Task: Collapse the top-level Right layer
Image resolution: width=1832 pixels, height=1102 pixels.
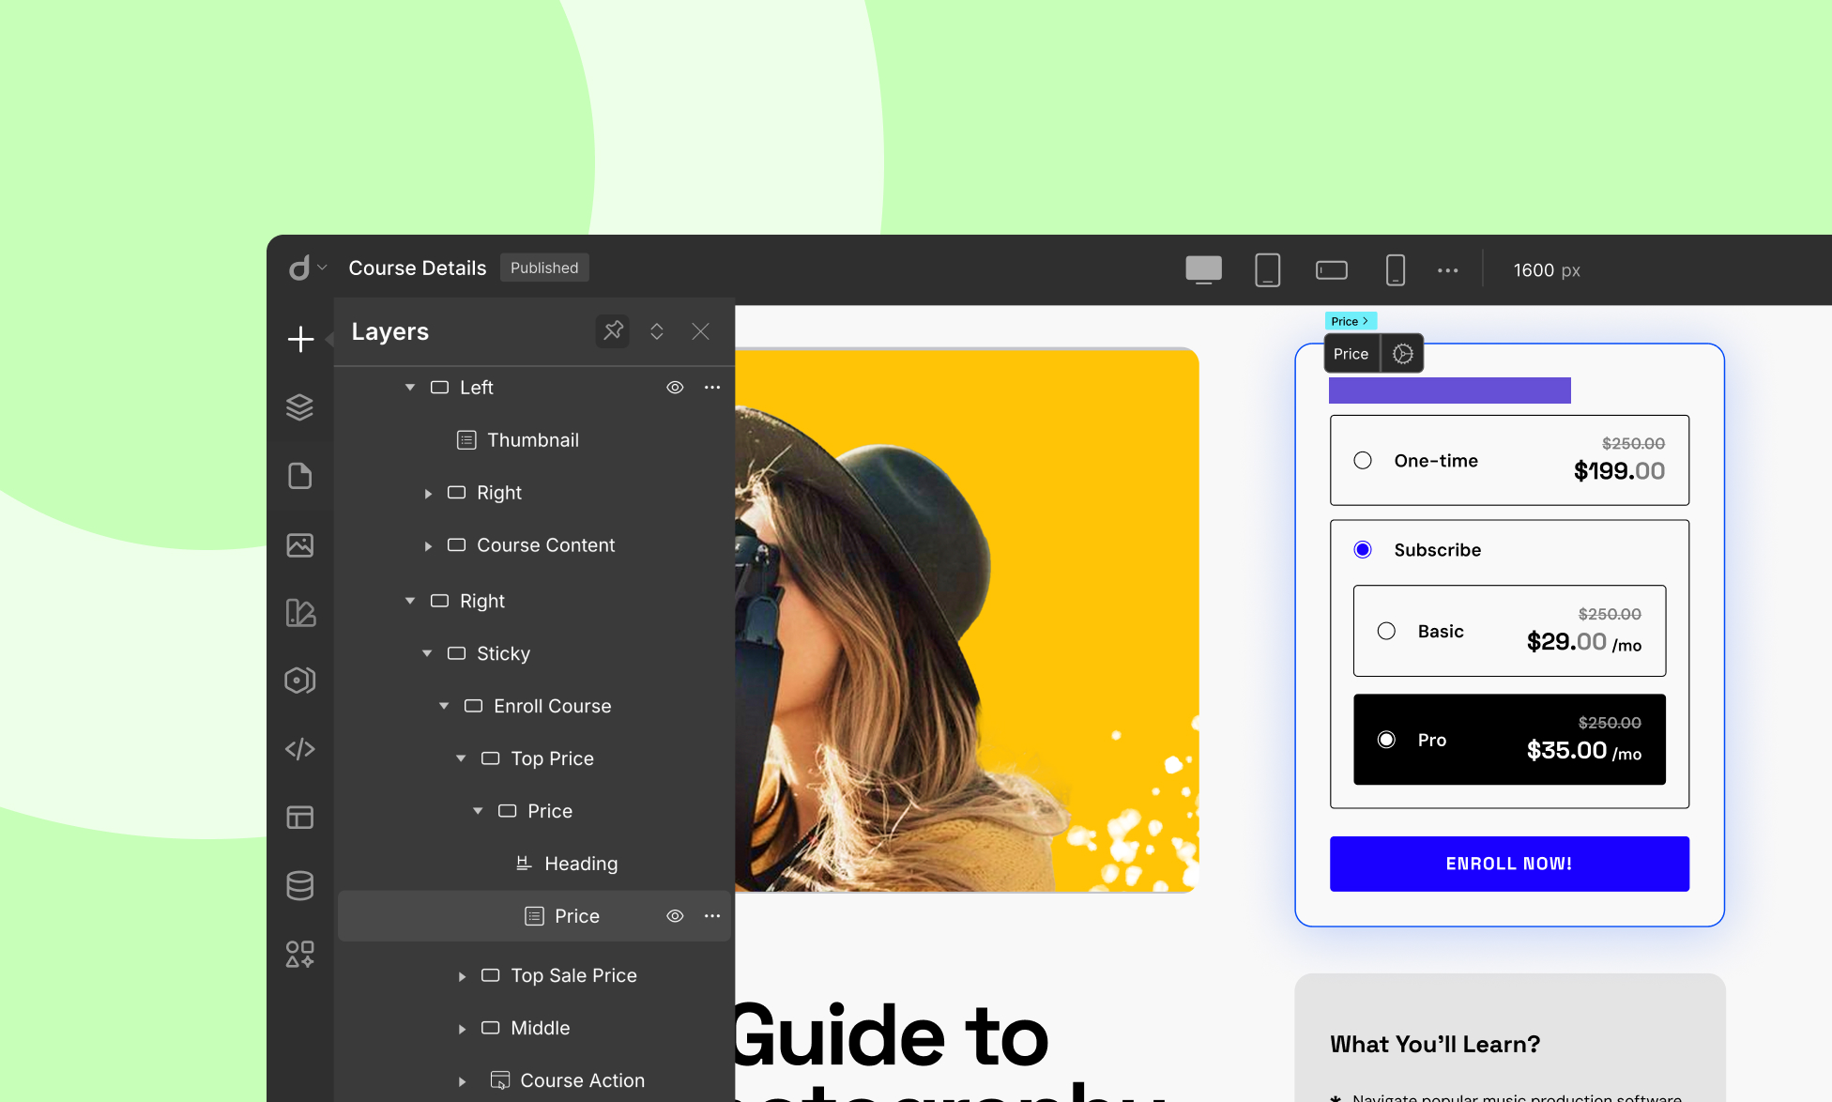Action: click(410, 601)
